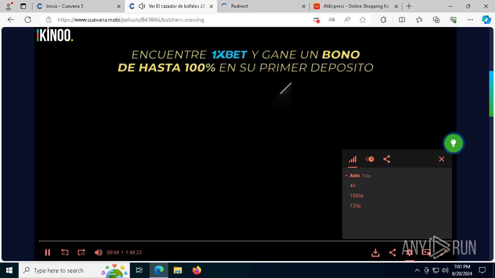The height and width of the screenshot is (278, 495).
Task: Open the share tab in settings panel
Action: click(387, 159)
